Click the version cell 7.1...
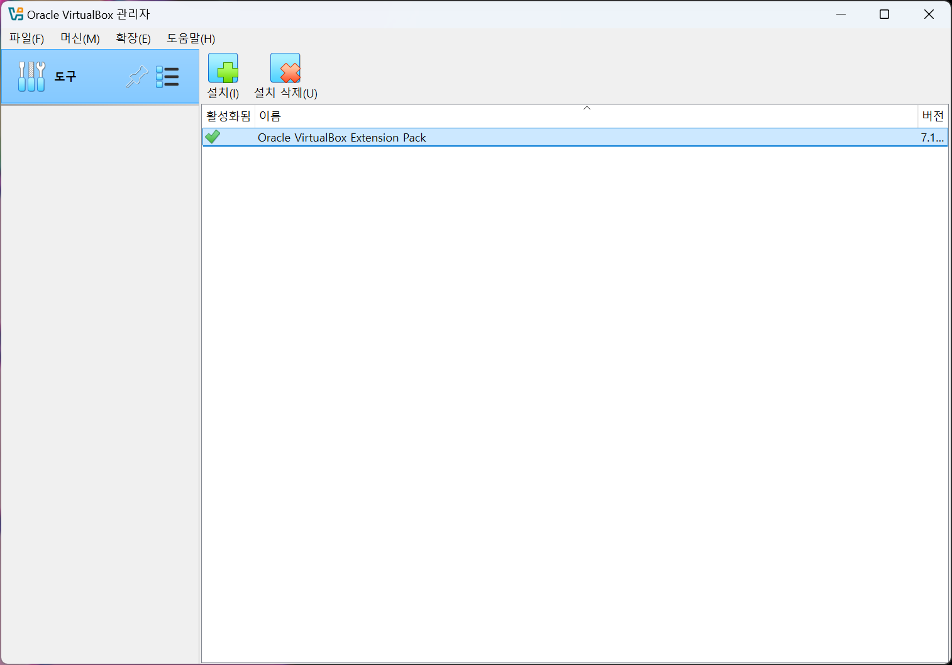 [x=933, y=137]
